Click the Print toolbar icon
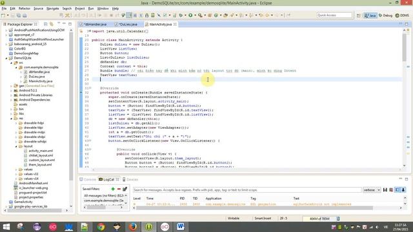Screen dimensions: 413x232 click(x=25, y=15)
